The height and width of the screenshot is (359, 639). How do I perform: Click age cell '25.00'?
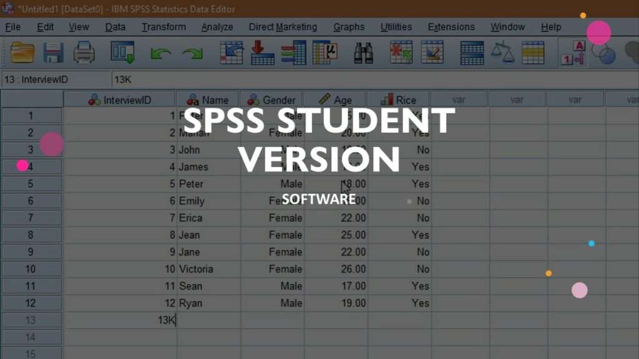336,235
